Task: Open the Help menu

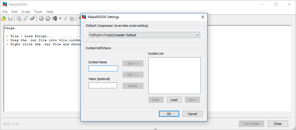Action: click(x=50, y=12)
